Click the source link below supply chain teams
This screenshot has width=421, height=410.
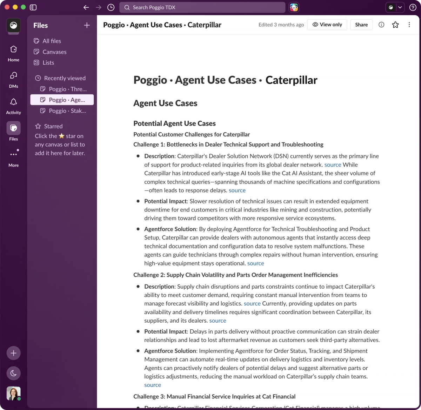[153, 385]
